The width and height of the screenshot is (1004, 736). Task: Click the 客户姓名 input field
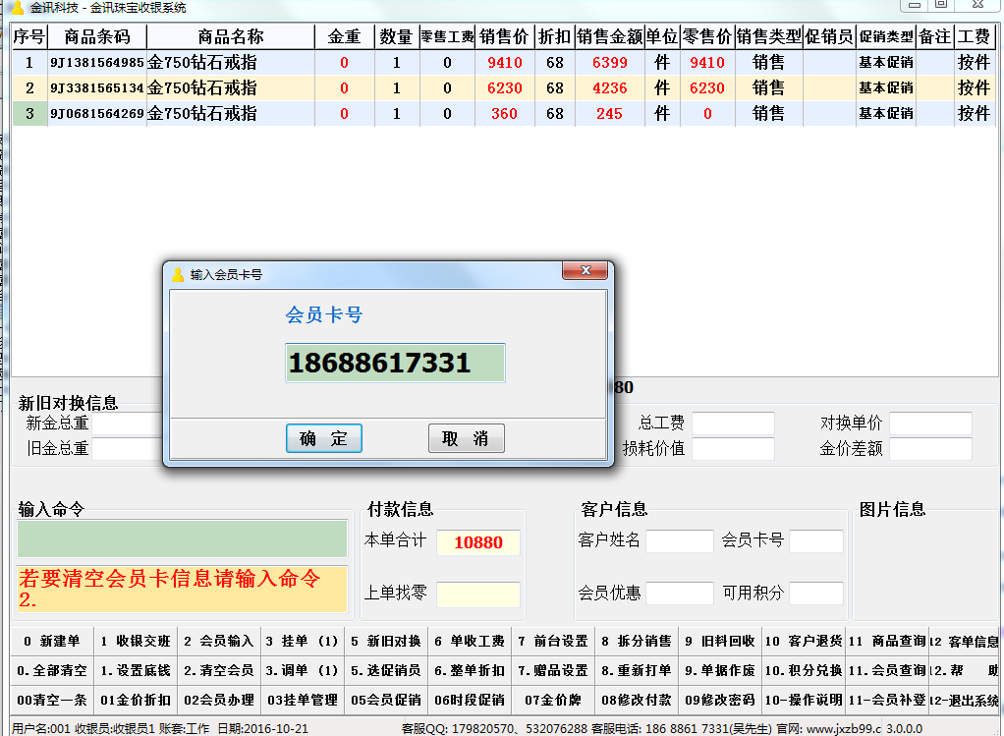click(680, 541)
